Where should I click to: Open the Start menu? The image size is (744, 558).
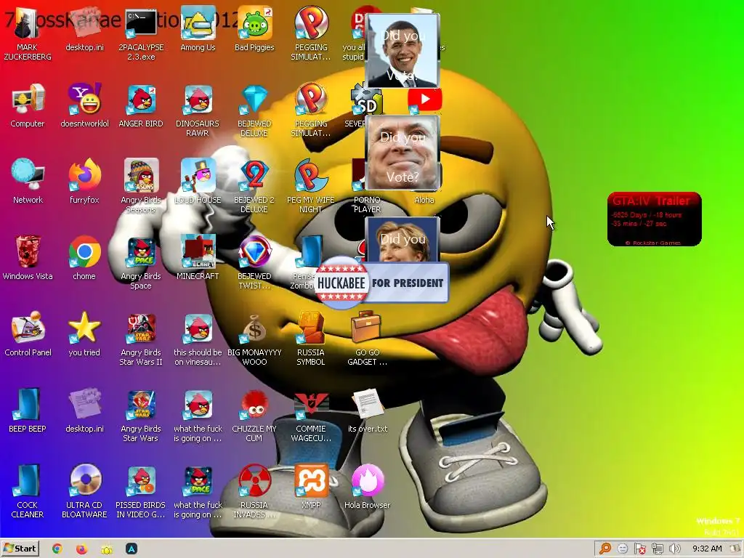tap(20, 549)
